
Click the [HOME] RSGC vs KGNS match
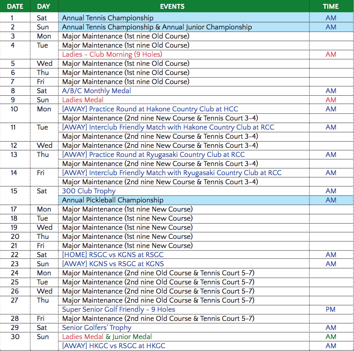point(113,255)
